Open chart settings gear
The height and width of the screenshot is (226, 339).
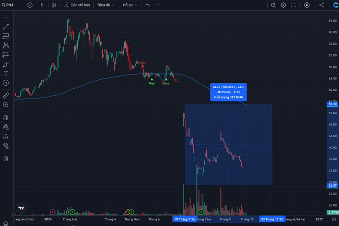[x=283, y=5]
